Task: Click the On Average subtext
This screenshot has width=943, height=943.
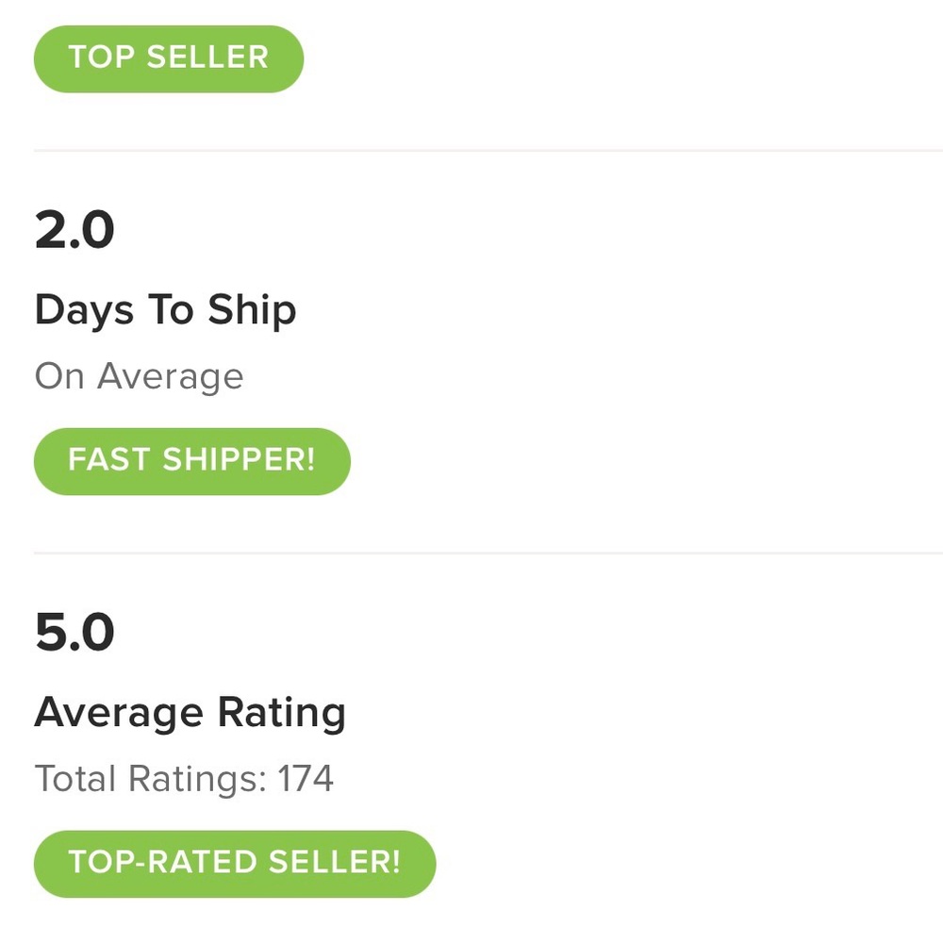Action: (x=139, y=376)
